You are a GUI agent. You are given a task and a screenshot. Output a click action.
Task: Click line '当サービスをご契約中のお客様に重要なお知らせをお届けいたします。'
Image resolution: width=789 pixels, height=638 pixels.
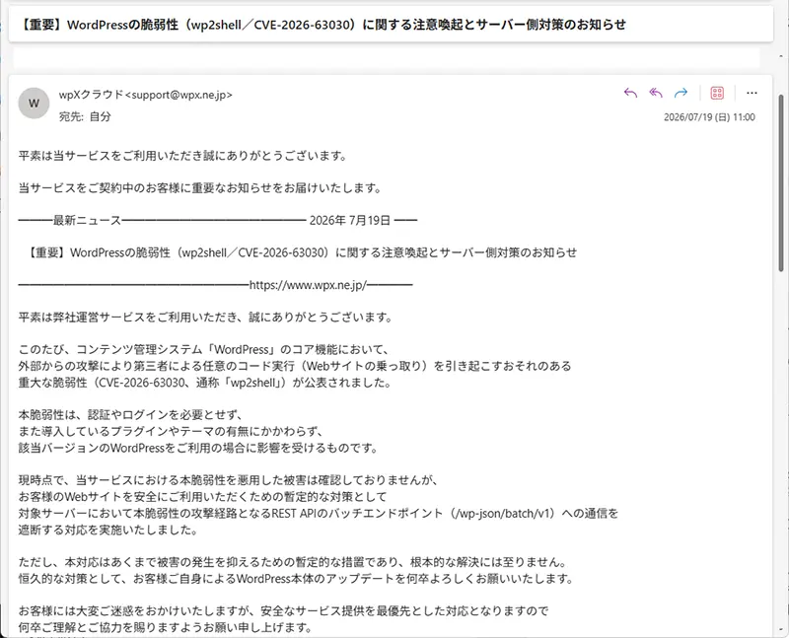(201, 188)
